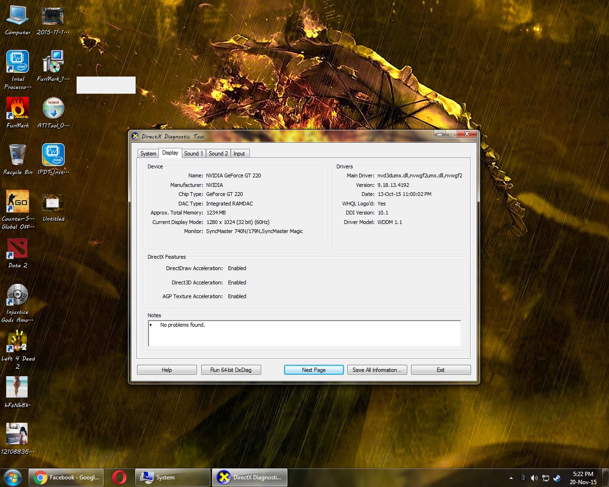Click the Left 4 Dead 2 shortcut
Image resolution: width=609 pixels, height=487 pixels.
18,350
